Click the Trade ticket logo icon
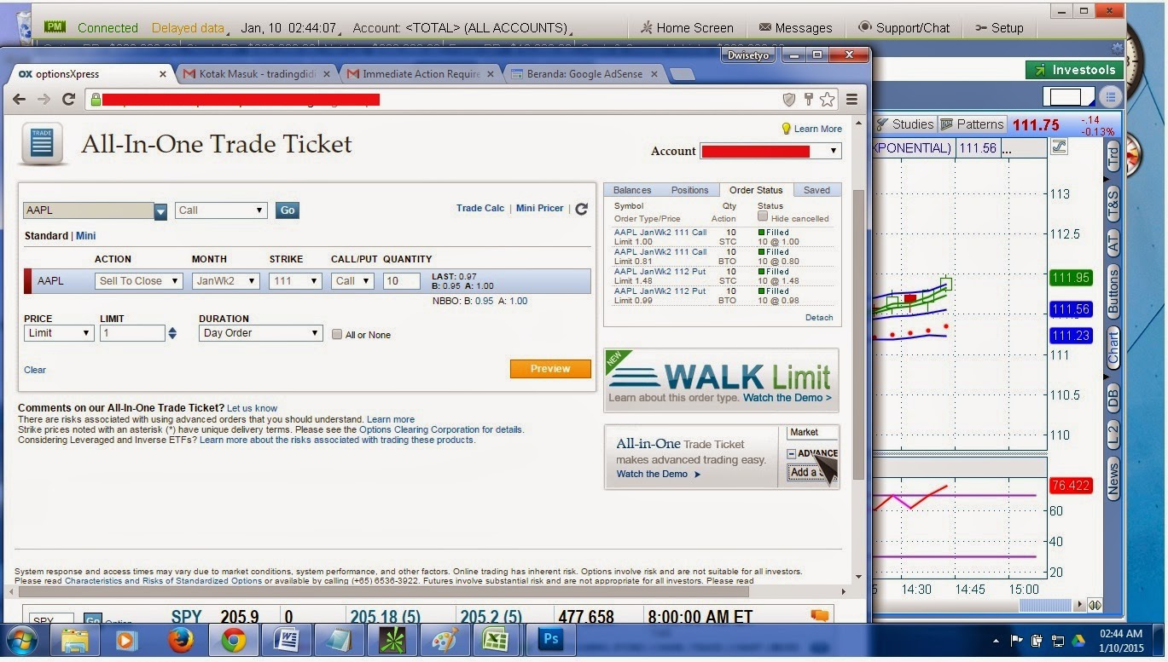This screenshot has height=662, width=1168. pos(42,144)
